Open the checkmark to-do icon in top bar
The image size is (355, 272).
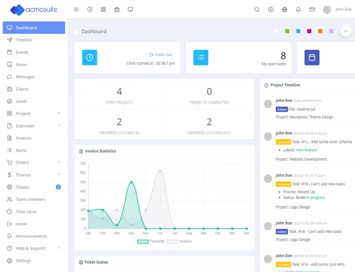[90, 10]
